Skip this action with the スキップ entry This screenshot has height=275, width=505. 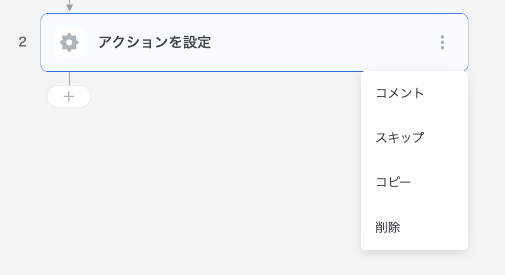click(400, 137)
